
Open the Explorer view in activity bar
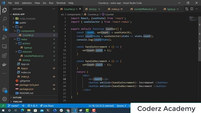[x=4, y=10]
